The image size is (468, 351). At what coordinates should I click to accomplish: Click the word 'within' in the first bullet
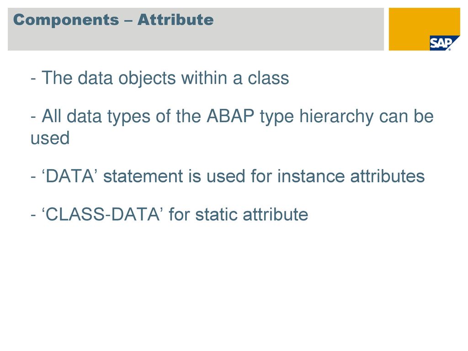click(x=204, y=78)
